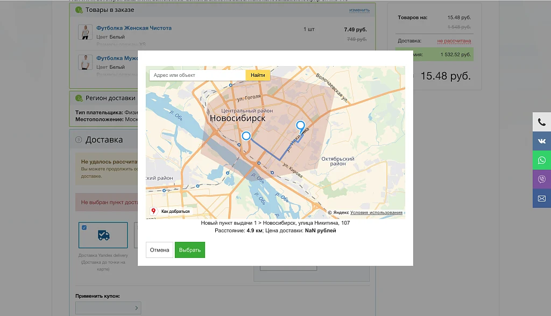551x316 pixels.
Task: Click the green 'Выбрать' button
Action: pyautogui.click(x=190, y=250)
